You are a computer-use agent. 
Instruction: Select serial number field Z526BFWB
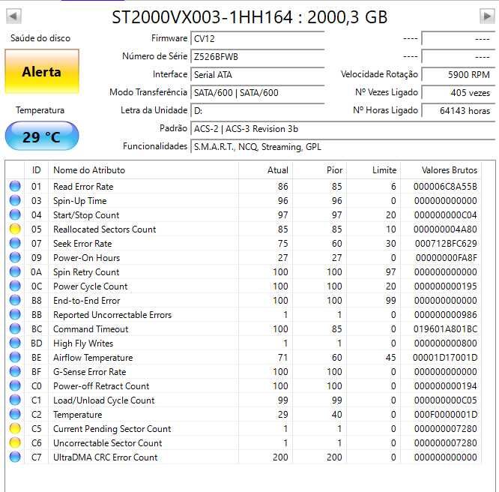coord(257,57)
